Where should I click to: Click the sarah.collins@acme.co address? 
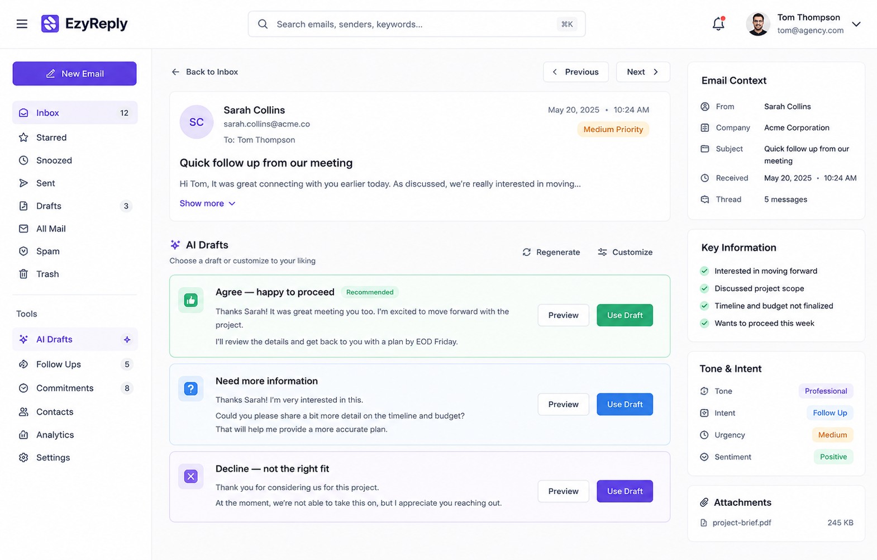click(266, 124)
